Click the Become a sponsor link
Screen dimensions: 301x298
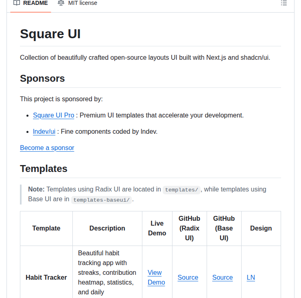pyautogui.click(x=47, y=148)
